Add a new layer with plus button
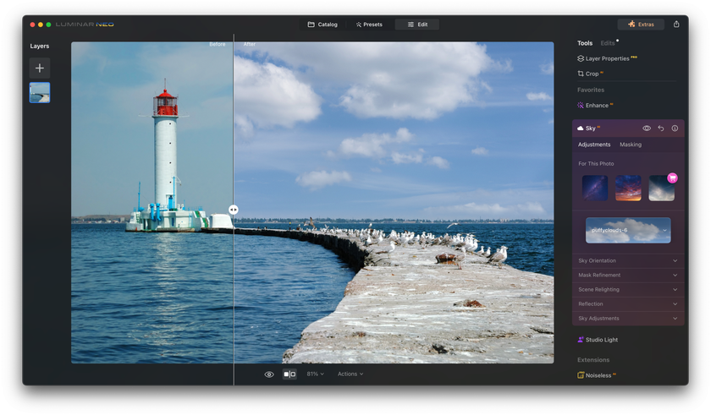This screenshot has height=415, width=711. (40, 68)
